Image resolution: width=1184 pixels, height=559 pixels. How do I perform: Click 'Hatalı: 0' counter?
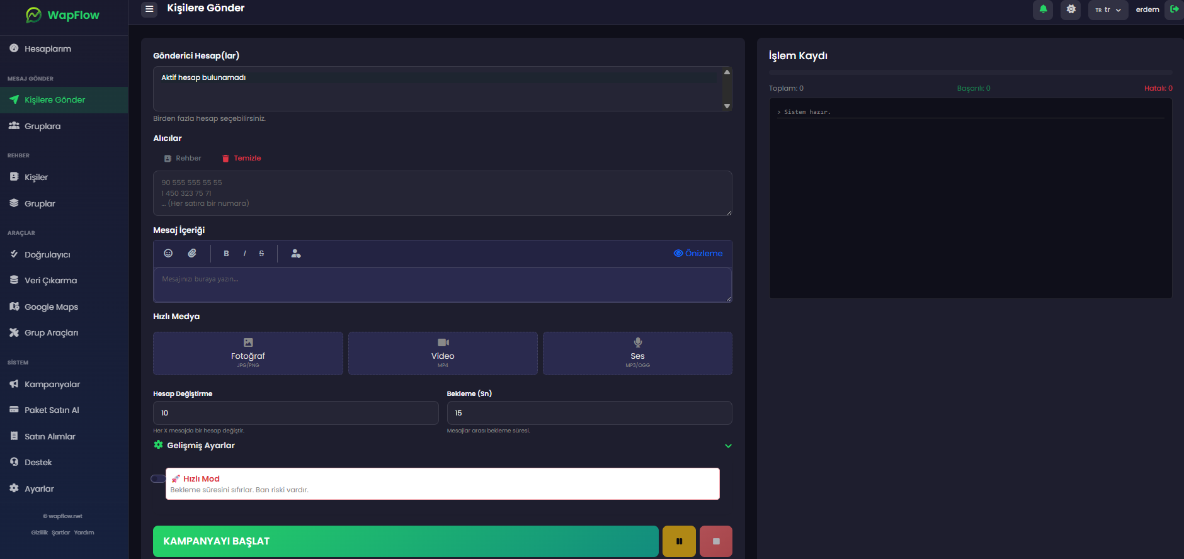coord(1158,88)
